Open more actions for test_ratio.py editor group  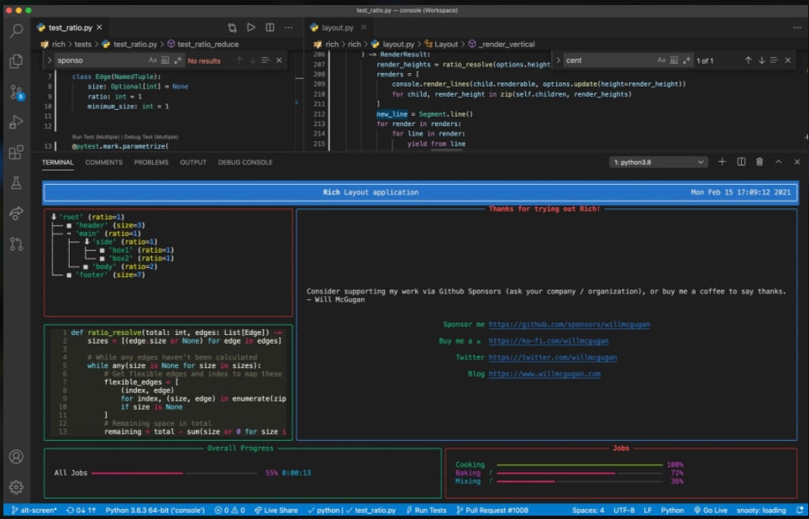pyautogui.click(x=288, y=28)
